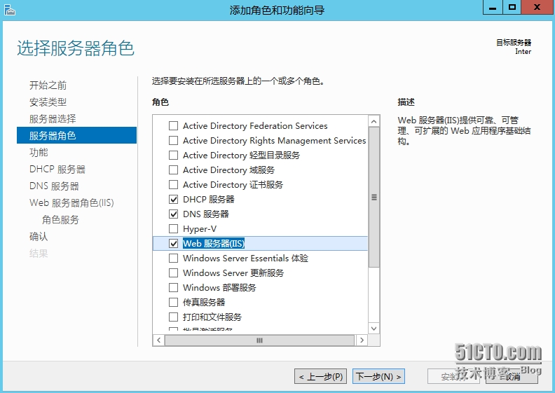The width and height of the screenshot is (555, 393).
Task: Open Web 服务器角色(IIS) step in sidebar
Action: pyautogui.click(x=71, y=202)
